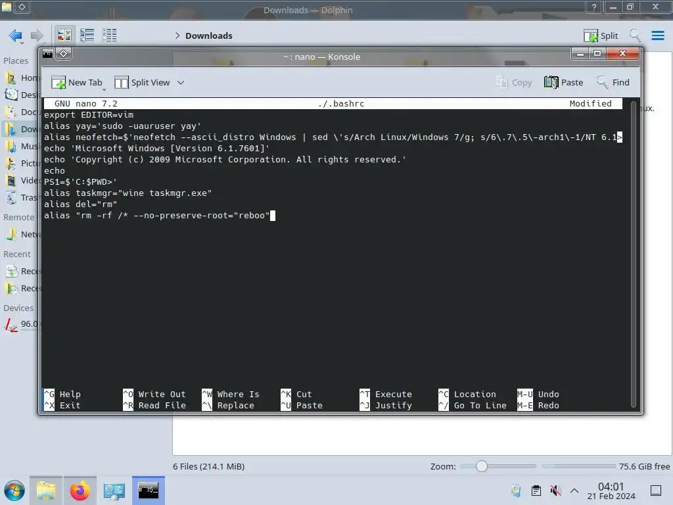Toggle Konsole's keep-on-all-desktops diamond icon

pos(64,54)
